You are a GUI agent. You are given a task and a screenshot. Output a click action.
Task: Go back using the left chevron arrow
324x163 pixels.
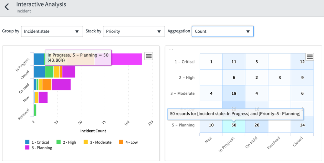pyautogui.click(x=7, y=7)
